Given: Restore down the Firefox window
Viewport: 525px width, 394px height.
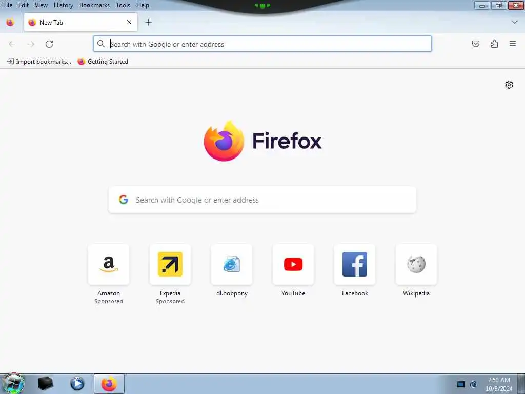Looking at the screenshot, I should click(x=499, y=5).
